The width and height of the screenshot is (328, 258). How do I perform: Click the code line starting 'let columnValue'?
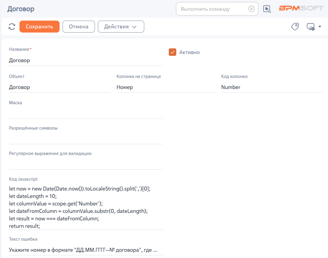tap(56, 204)
